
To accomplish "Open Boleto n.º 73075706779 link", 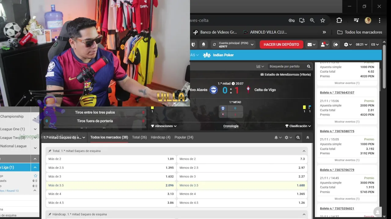I will click(x=337, y=170).
